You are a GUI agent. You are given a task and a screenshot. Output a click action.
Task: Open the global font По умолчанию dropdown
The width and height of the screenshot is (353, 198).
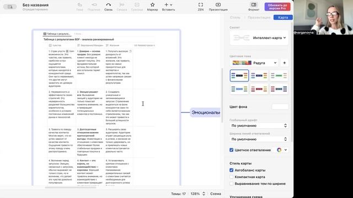[259, 126]
